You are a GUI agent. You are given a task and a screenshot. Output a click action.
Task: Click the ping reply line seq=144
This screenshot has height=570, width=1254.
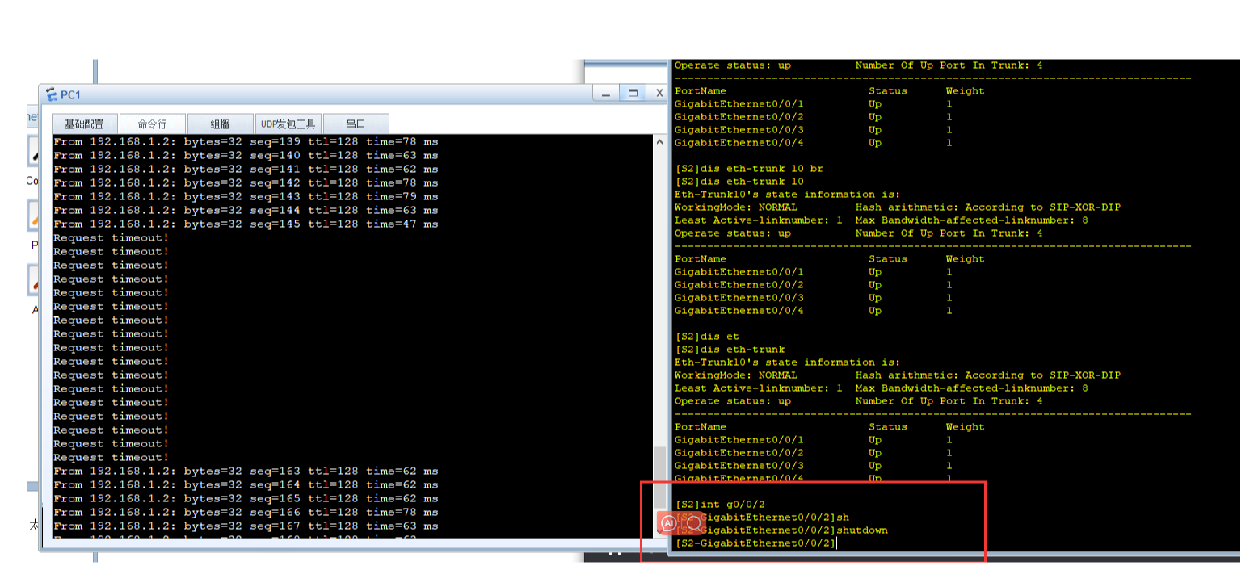[x=246, y=211]
